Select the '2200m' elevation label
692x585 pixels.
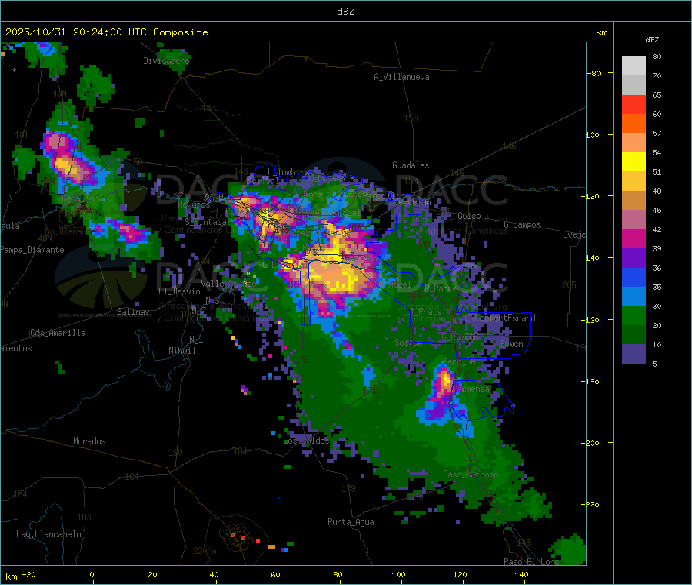pyautogui.click(x=205, y=551)
